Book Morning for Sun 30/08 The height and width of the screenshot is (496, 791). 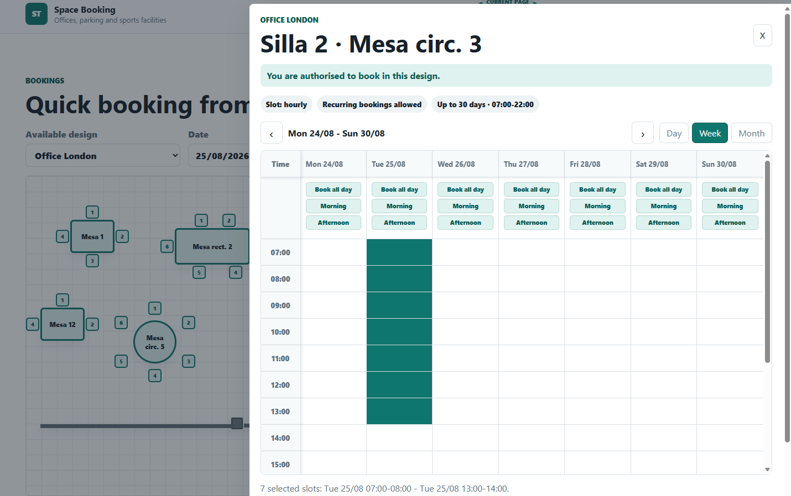730,206
